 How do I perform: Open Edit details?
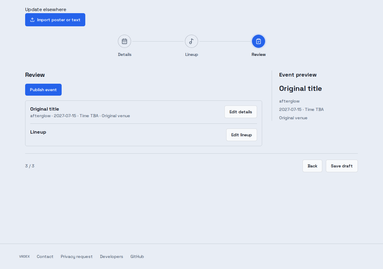click(x=241, y=112)
